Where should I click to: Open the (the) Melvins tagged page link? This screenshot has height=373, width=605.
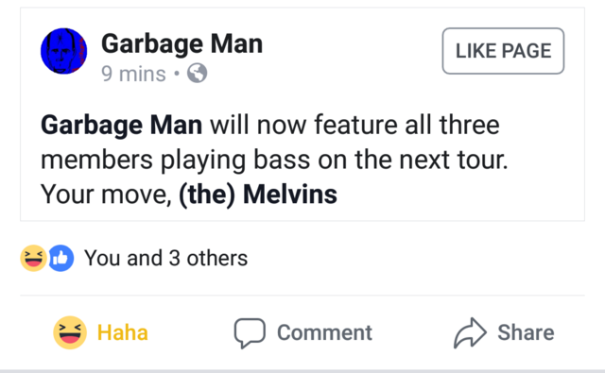(258, 195)
